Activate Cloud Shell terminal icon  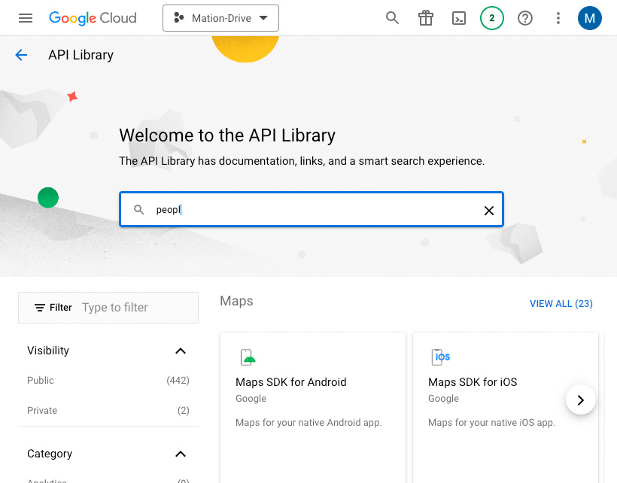[459, 18]
